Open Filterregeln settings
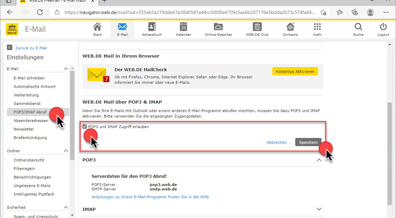This screenshot has height=218, width=396. [x=24, y=169]
